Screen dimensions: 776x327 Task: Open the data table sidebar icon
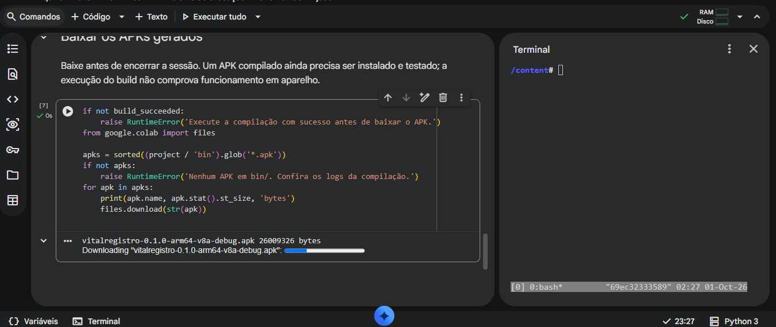click(x=13, y=200)
